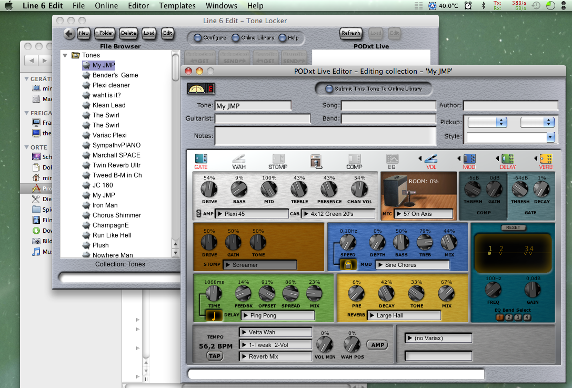Toggle the STOMP effect icon
The height and width of the screenshot is (388, 572).
click(278, 159)
